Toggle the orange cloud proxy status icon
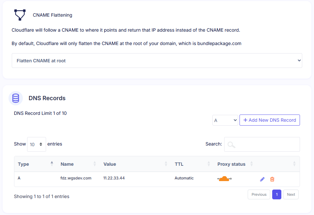This screenshot has height=215, width=314. coord(224,178)
